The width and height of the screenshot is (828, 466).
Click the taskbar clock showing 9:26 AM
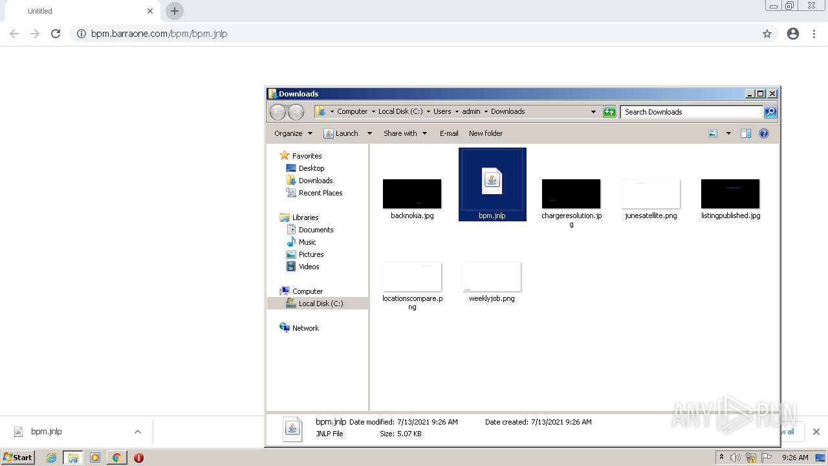coord(795,458)
